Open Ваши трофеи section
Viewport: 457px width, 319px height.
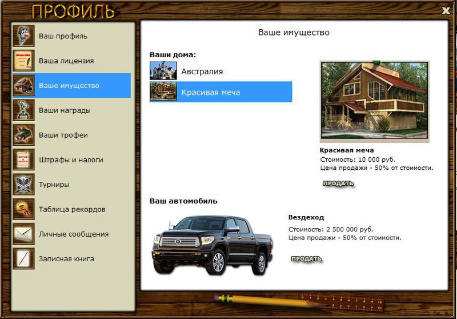[71, 135]
